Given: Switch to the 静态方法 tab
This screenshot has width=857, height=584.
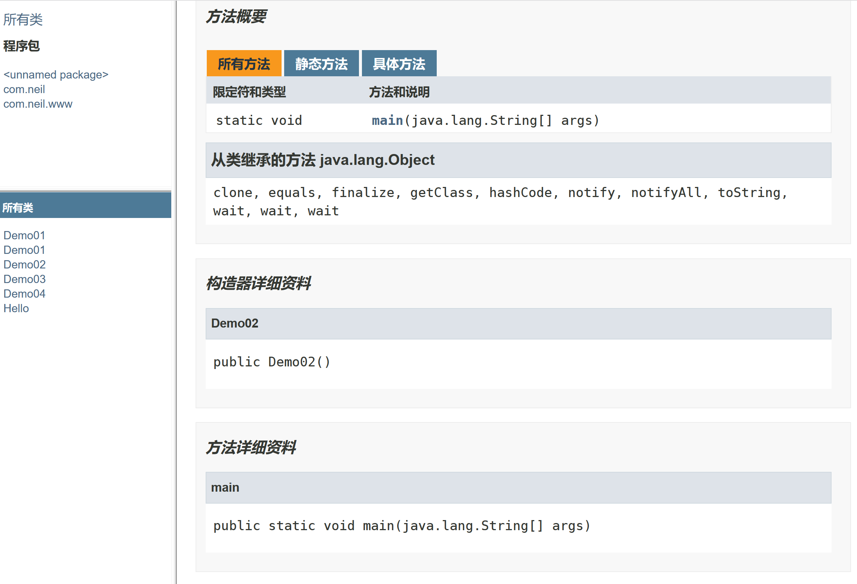Looking at the screenshot, I should tap(321, 64).
